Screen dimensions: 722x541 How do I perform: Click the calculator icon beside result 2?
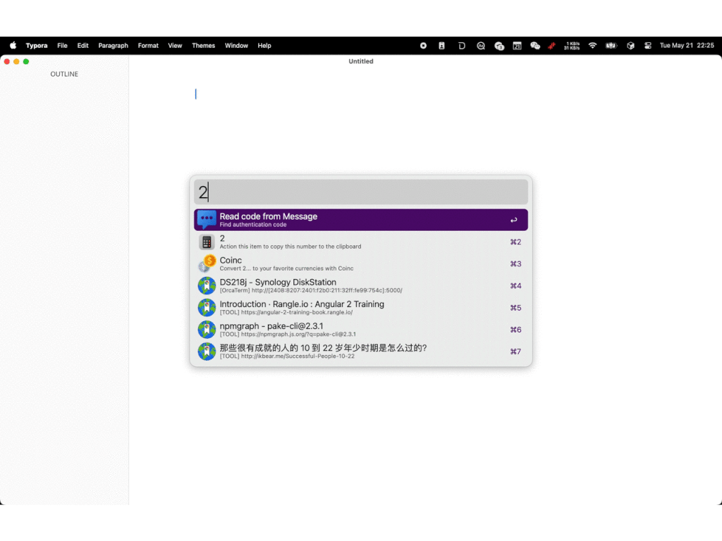click(x=207, y=242)
